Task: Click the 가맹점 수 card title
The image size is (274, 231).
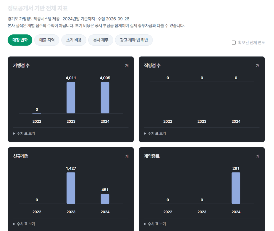Action: [21, 65]
